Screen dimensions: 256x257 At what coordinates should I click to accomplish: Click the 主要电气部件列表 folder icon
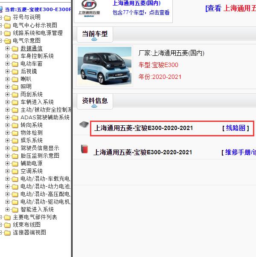7,217
